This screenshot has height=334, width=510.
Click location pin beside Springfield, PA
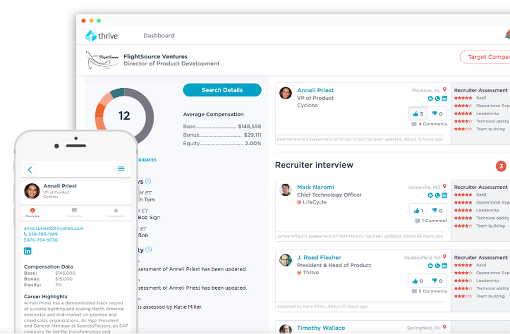coord(444,327)
